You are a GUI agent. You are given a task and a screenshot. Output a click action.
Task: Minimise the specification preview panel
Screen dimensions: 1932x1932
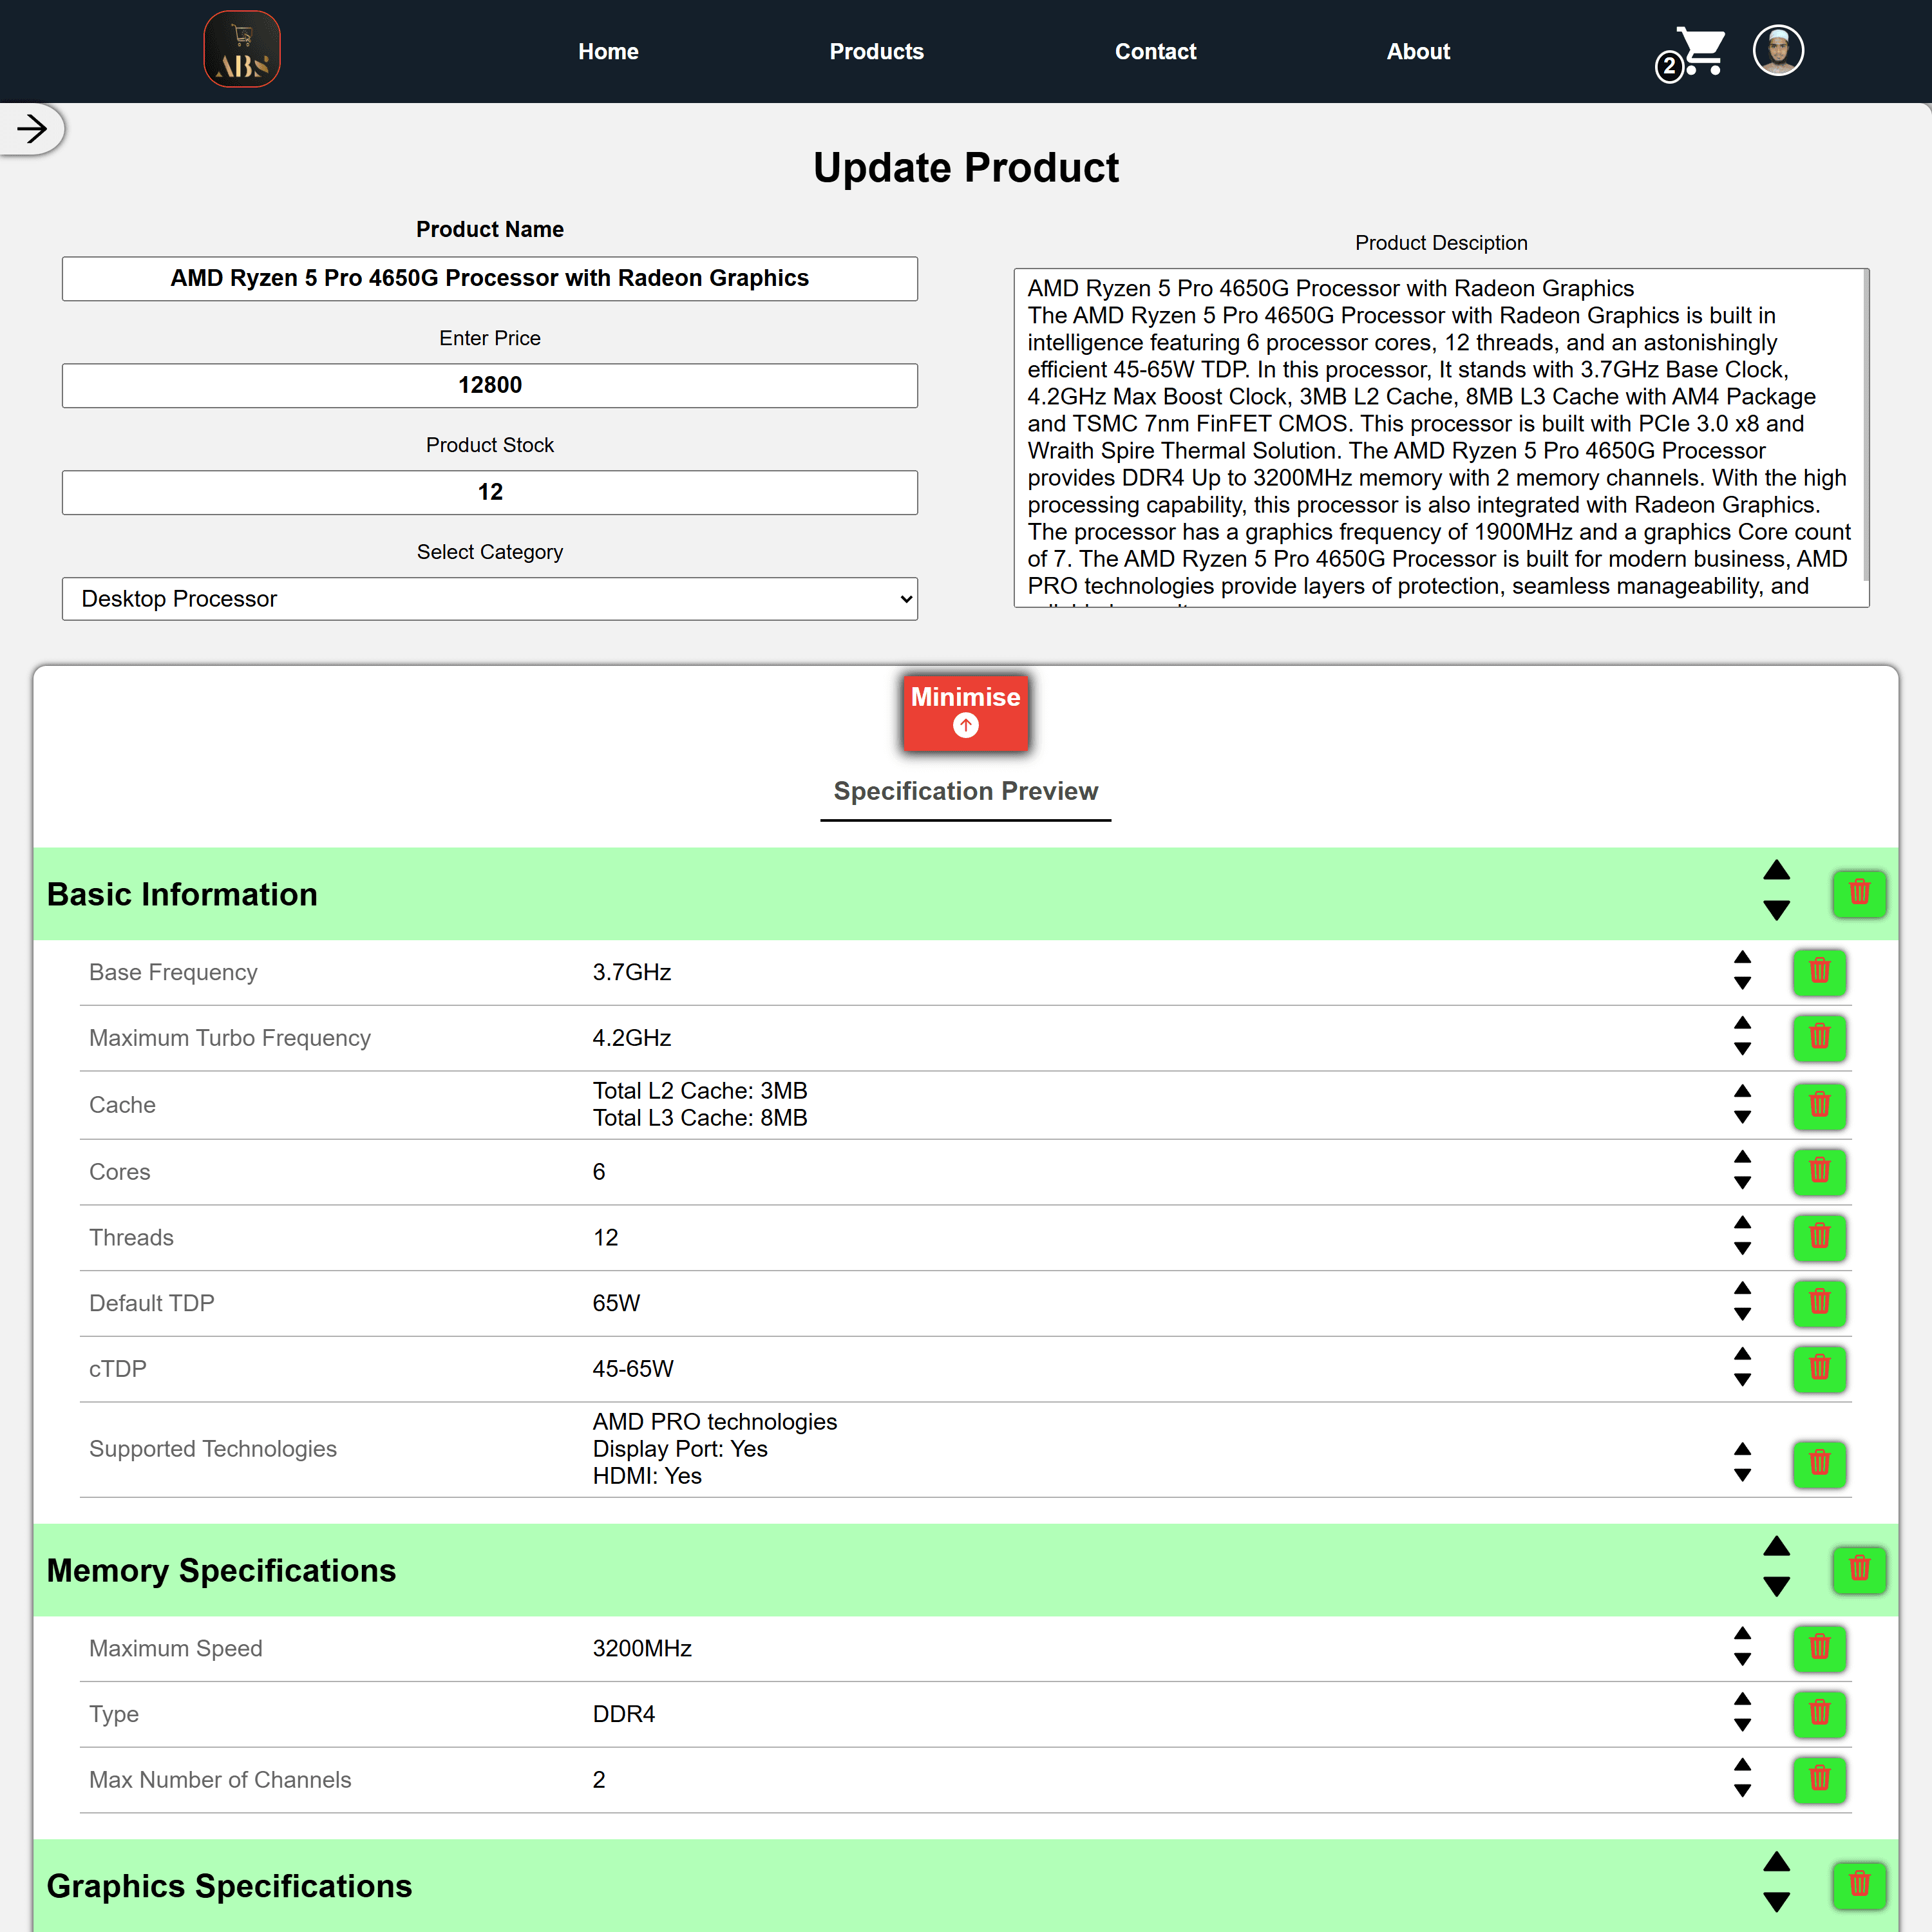(x=965, y=712)
